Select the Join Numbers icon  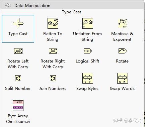tap(53, 78)
